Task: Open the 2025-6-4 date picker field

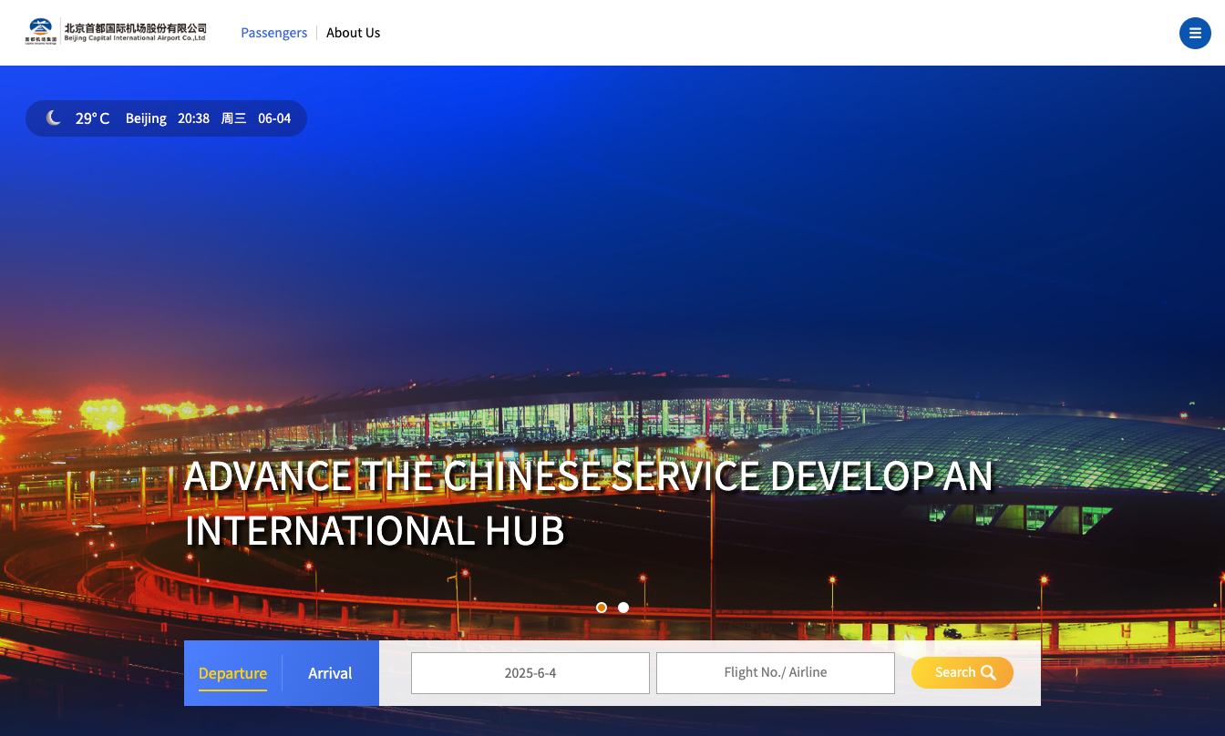Action: (530, 672)
